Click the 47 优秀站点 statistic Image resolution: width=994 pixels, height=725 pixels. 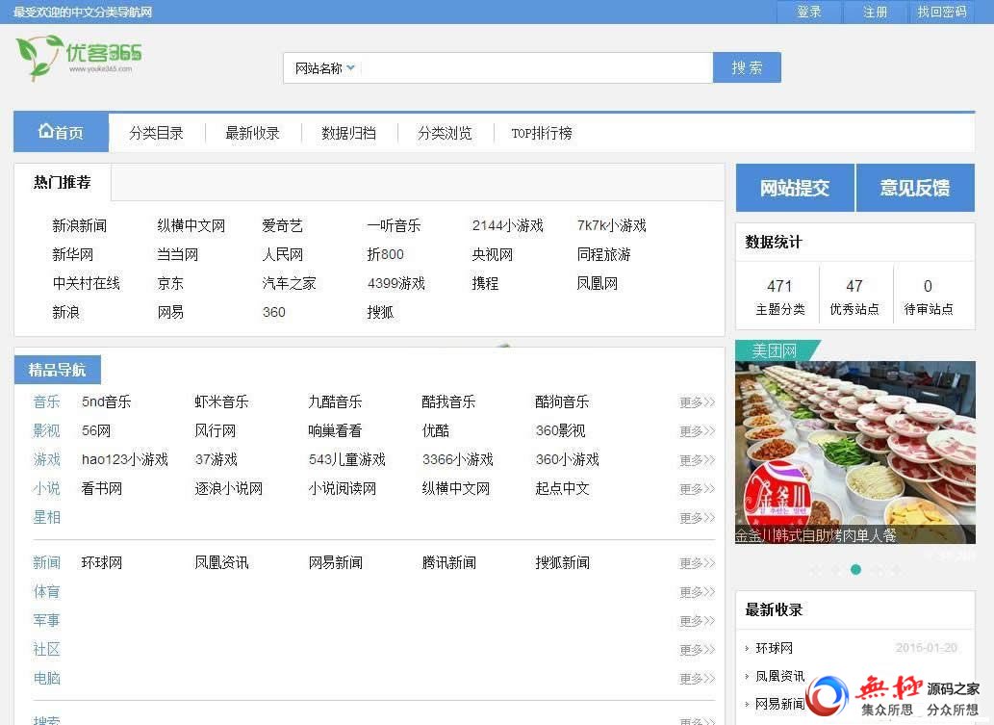(x=854, y=297)
